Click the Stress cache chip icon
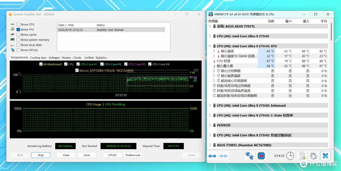The width and height of the screenshot is (341, 171). pos(13,35)
